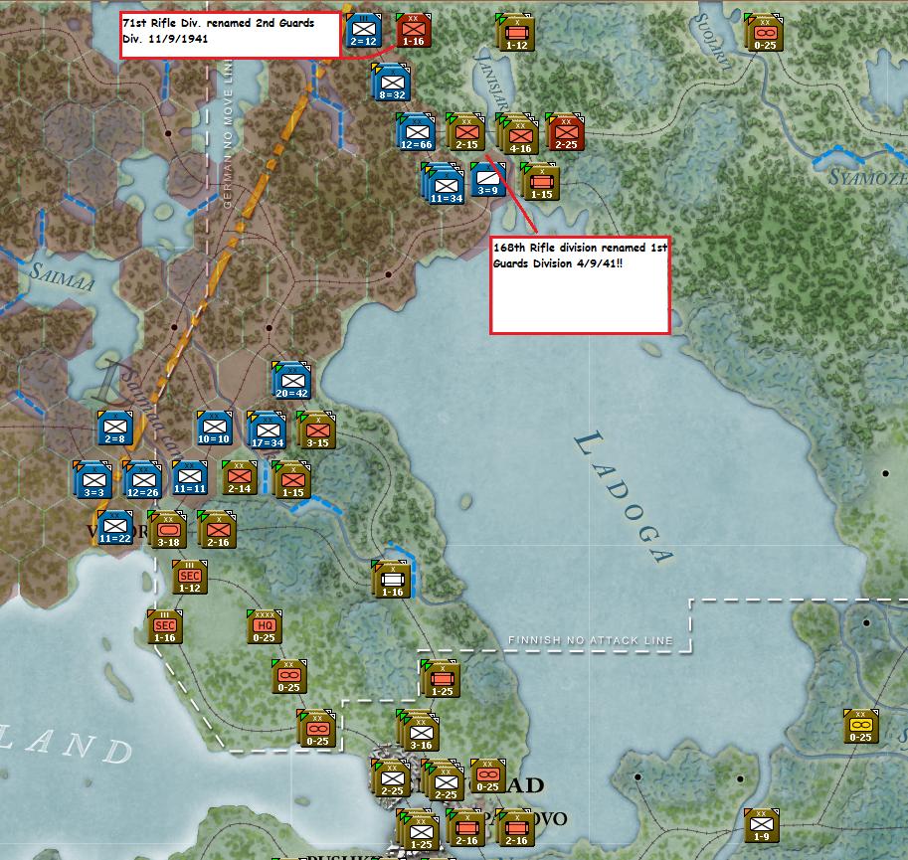This screenshot has height=860, width=908.
Task: Select the blue 2=12 infantry counter
Action: (364, 30)
